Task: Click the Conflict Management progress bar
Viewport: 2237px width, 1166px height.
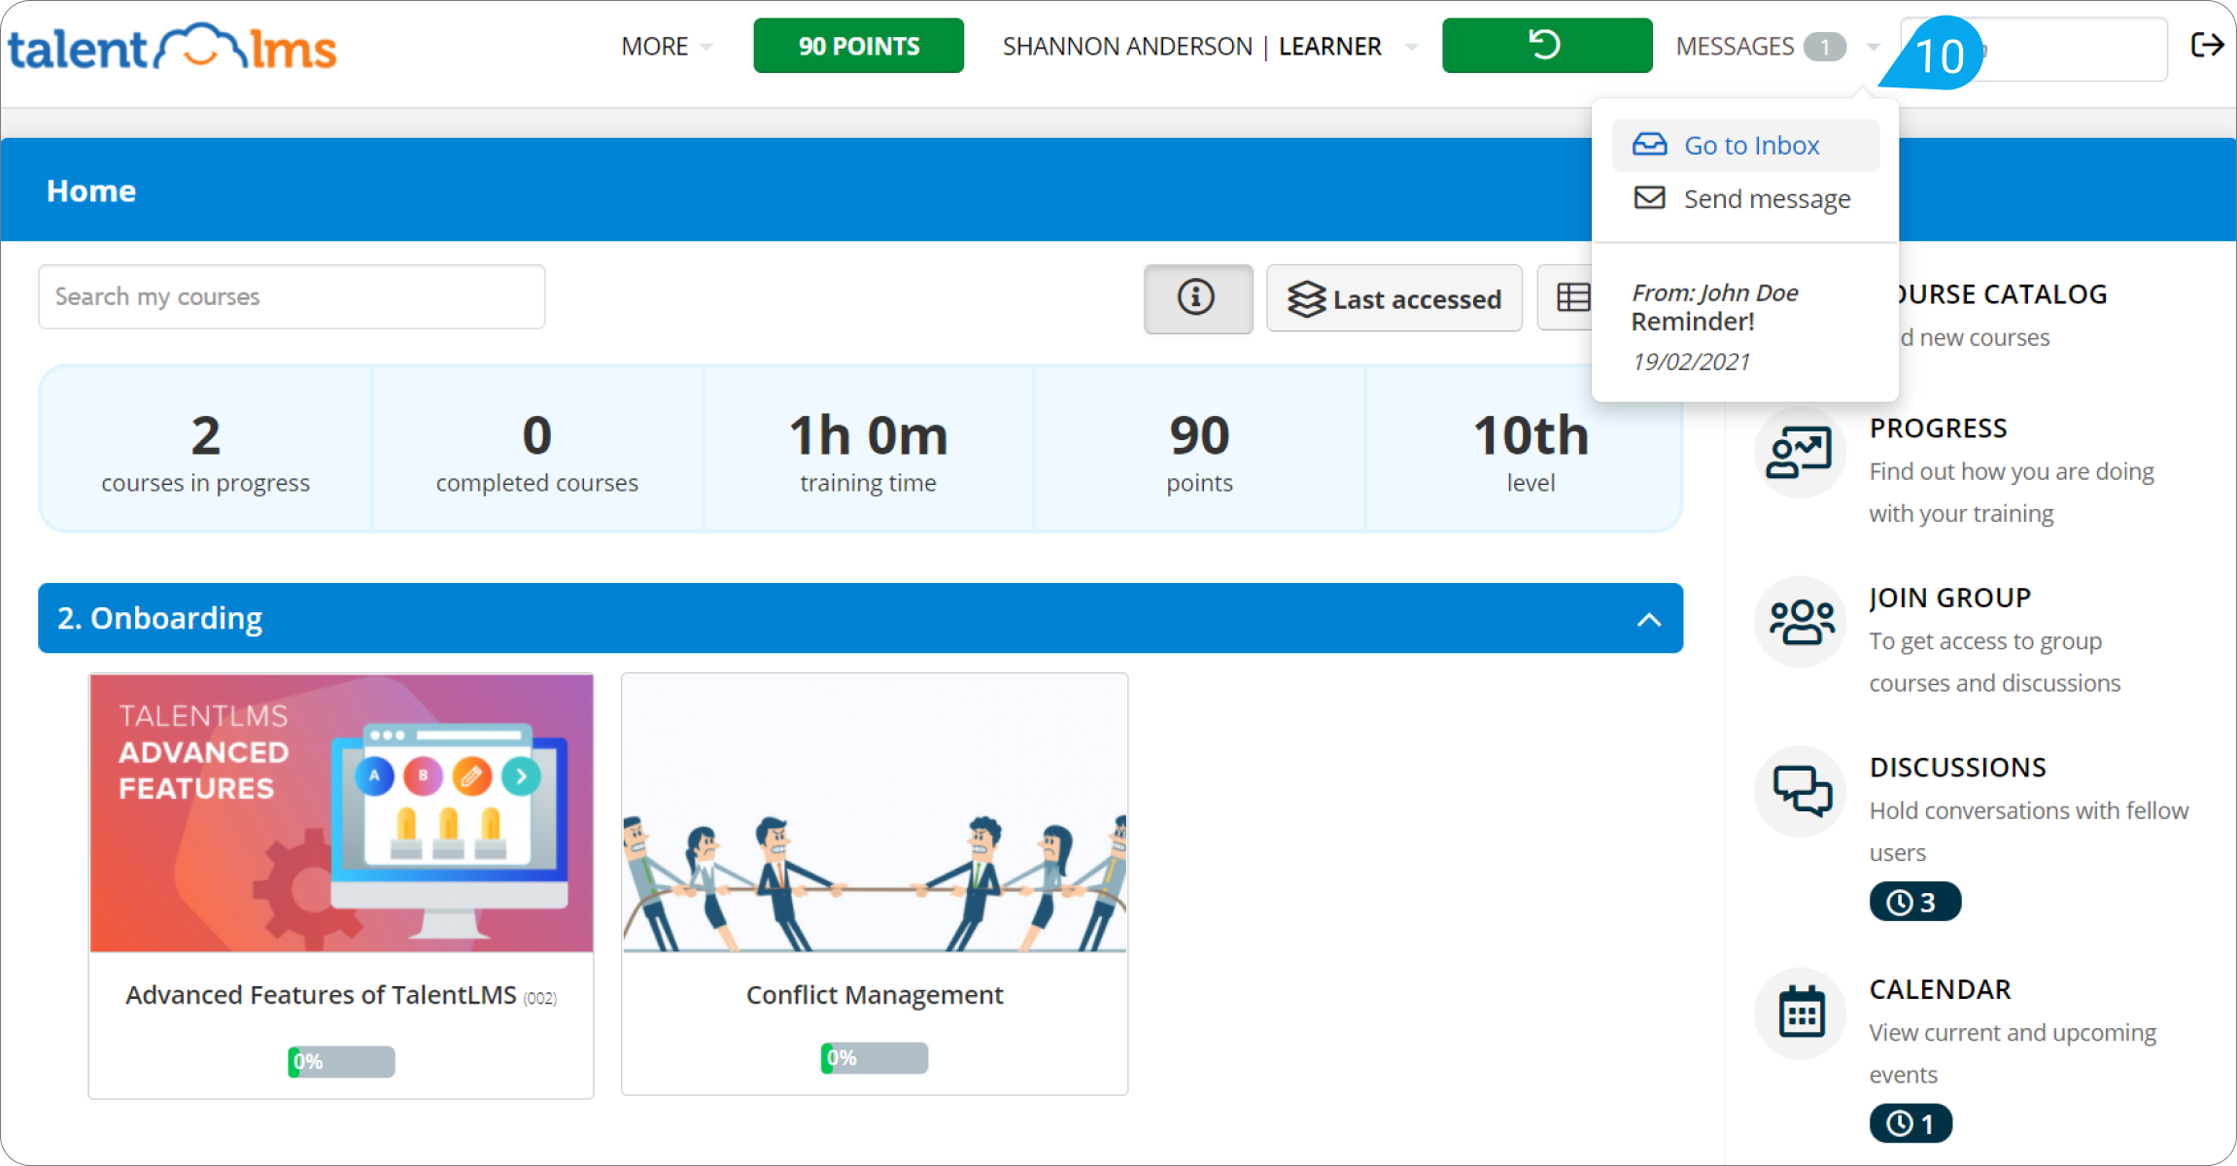Action: click(x=874, y=1057)
